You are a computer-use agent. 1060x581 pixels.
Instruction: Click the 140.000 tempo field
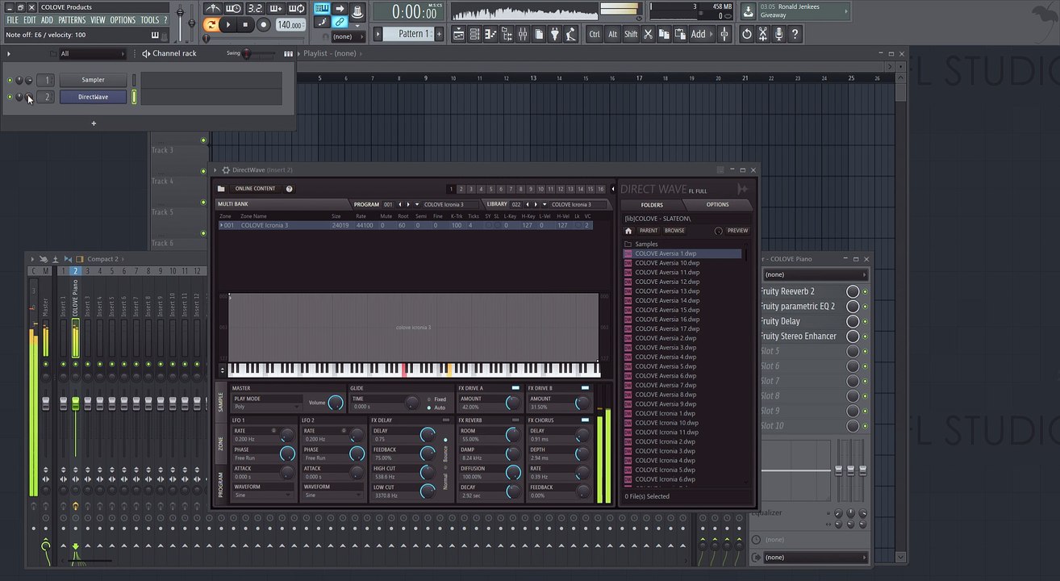289,25
